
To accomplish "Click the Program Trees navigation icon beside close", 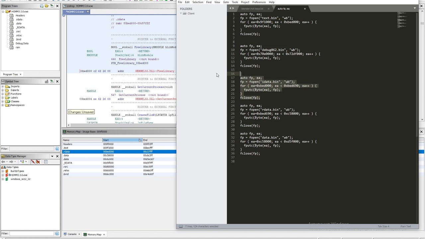I will [52, 6].
